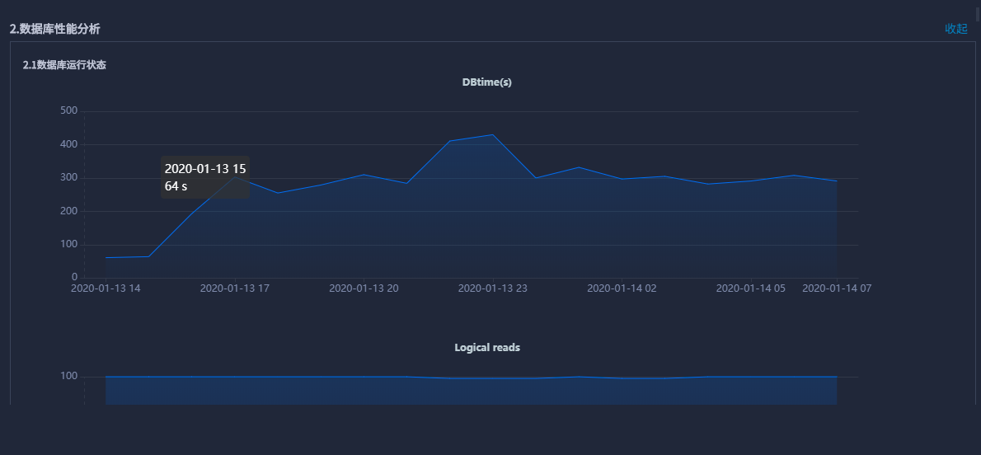Click the first DBtime data point at 2020-01-13 14

click(106, 257)
